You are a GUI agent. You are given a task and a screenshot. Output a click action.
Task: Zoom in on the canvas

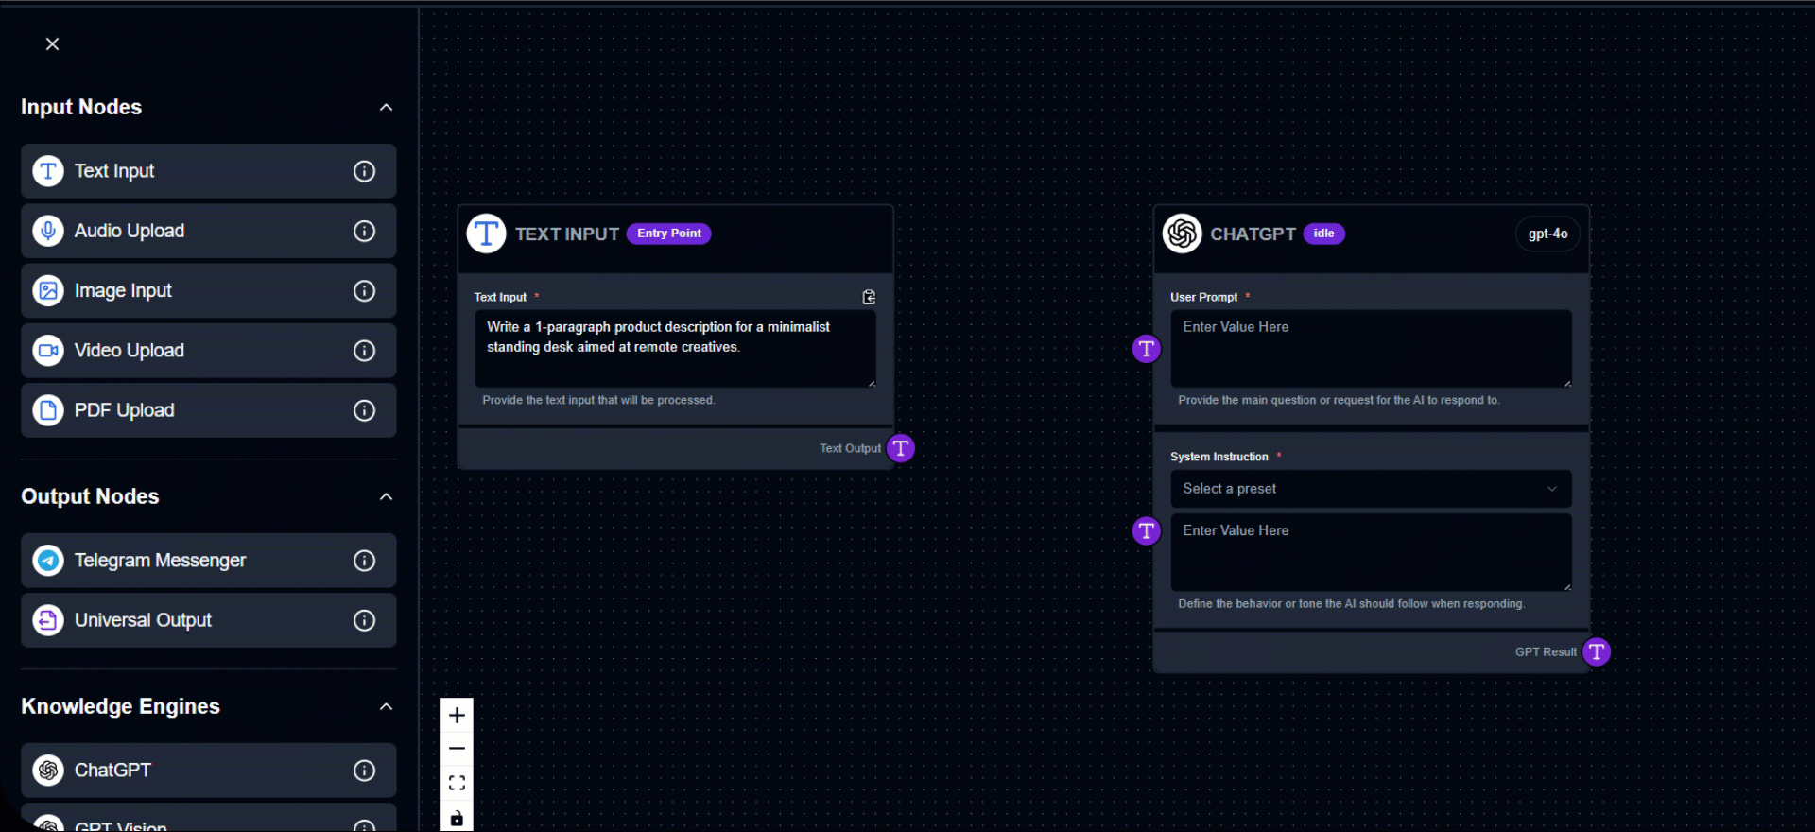click(457, 715)
